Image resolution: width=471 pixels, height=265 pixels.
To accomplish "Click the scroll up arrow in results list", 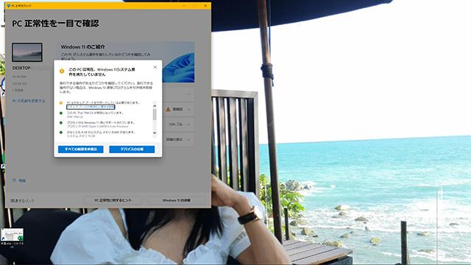I will click(155, 106).
